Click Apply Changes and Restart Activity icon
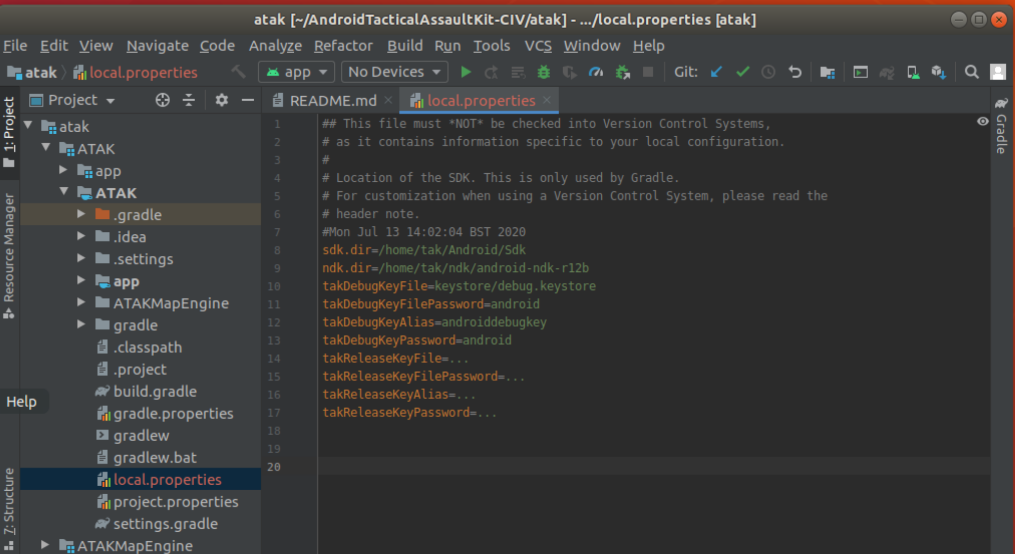This screenshot has width=1015, height=554. [491, 72]
